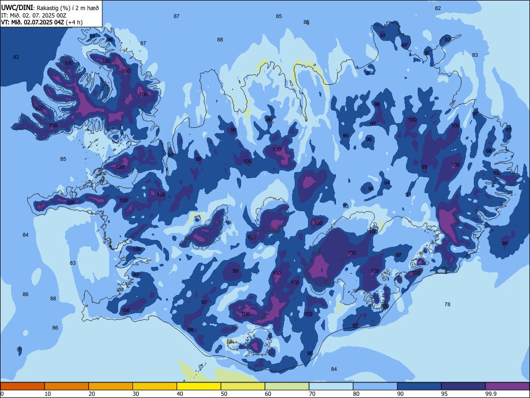Click the 'Rakastig (%) í 2 m hæð' label
The image size is (530, 398).
(68, 8)
